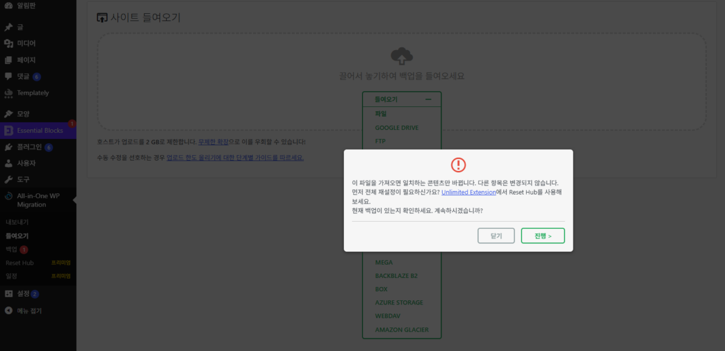Screen dimensions: 725x351
Task: Select the 들여오기 import submenu item
Action: pyautogui.click(x=17, y=236)
